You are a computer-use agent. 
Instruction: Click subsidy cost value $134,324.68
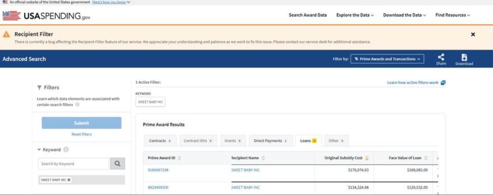click(x=358, y=187)
